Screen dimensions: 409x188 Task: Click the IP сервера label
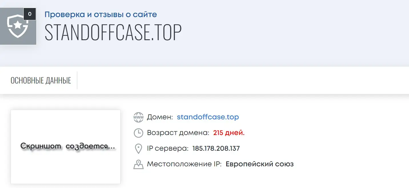click(x=168, y=148)
